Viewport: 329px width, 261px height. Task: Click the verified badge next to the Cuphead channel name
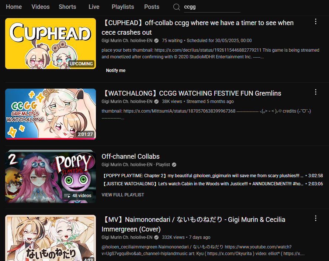pyautogui.click(x=156, y=41)
